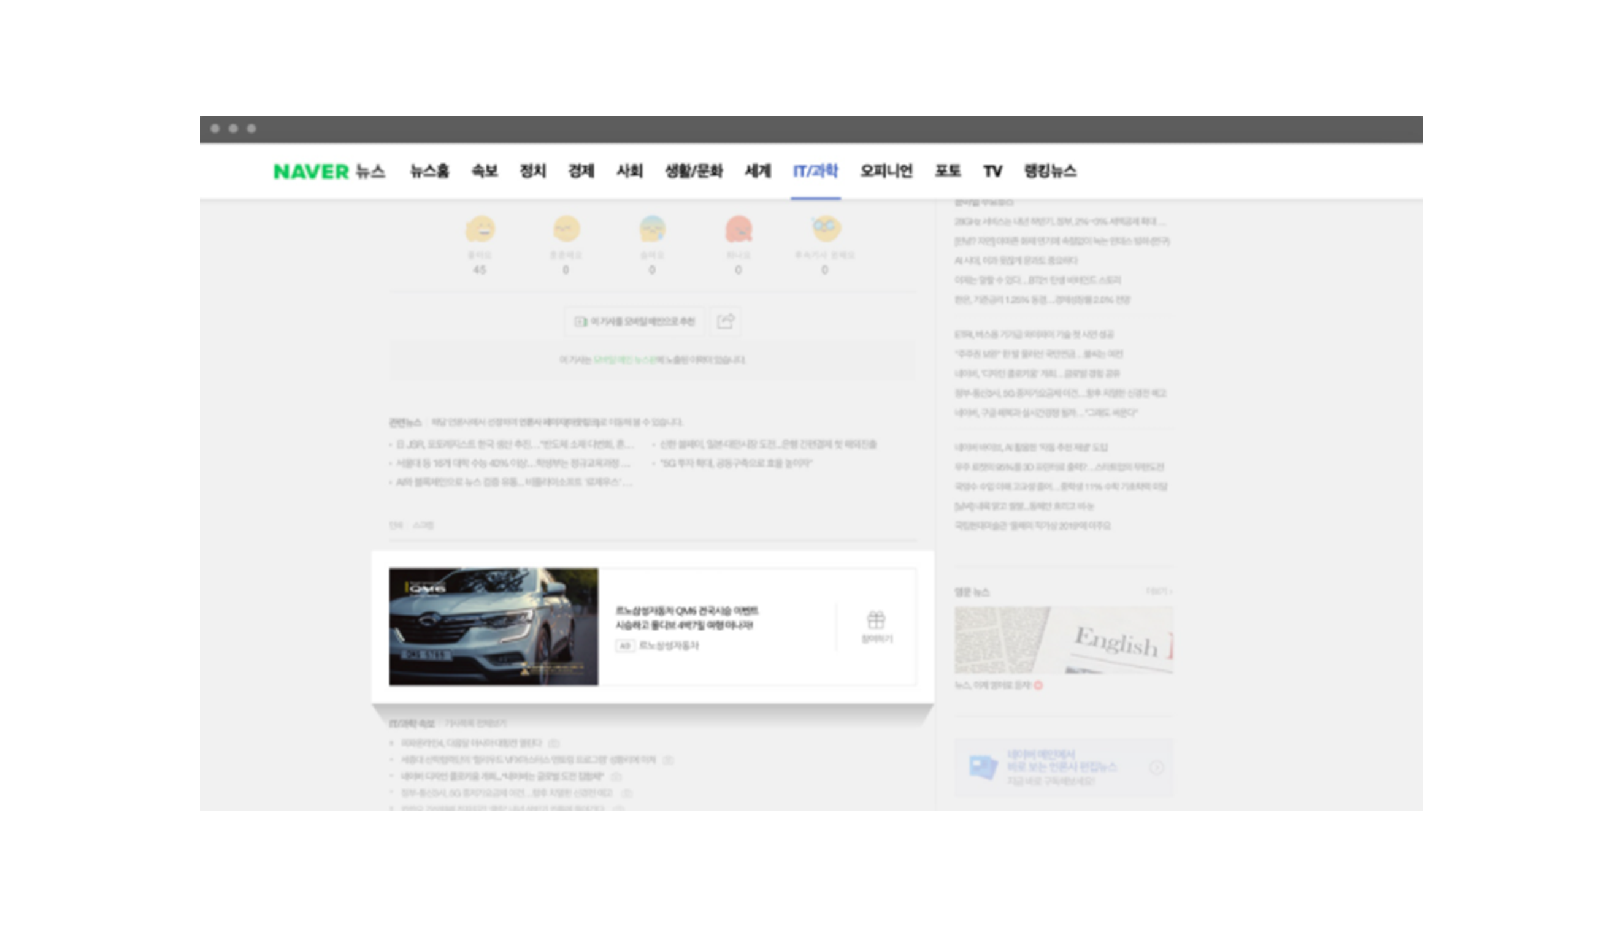Click the QM6 test drive event ad headline
Screen dimensions: 1623x927
point(686,617)
